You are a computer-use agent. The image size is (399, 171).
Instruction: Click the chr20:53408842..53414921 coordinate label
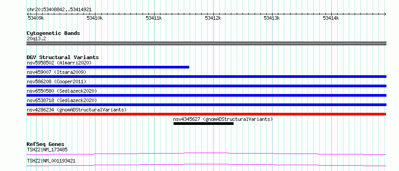[59, 10]
